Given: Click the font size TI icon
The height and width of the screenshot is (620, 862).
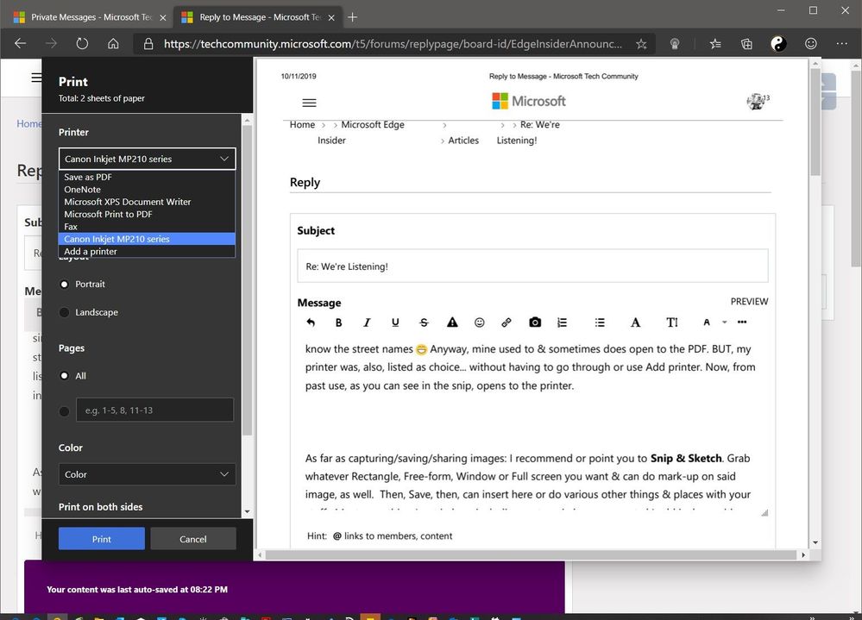Looking at the screenshot, I should [x=672, y=323].
